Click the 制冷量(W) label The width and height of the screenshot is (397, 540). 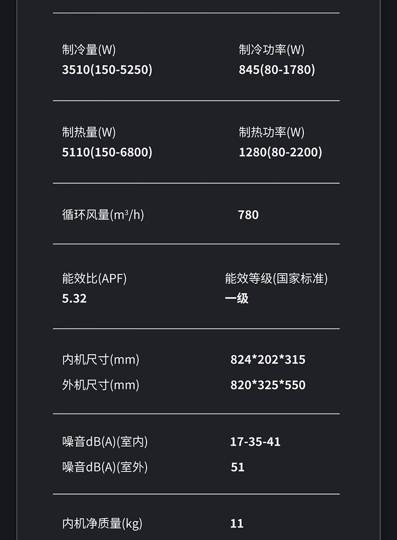pos(88,50)
